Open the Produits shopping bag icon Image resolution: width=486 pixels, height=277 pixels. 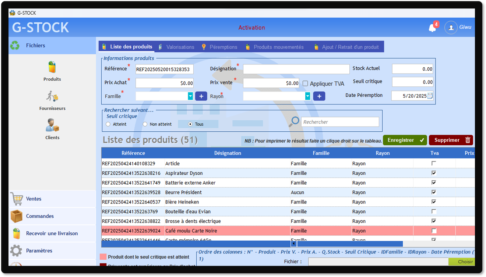coord(52,67)
